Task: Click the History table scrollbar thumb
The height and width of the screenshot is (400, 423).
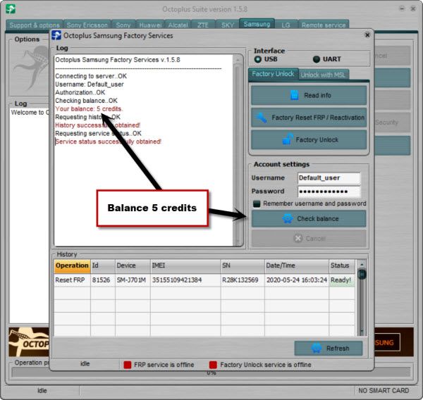Action: coord(362,274)
